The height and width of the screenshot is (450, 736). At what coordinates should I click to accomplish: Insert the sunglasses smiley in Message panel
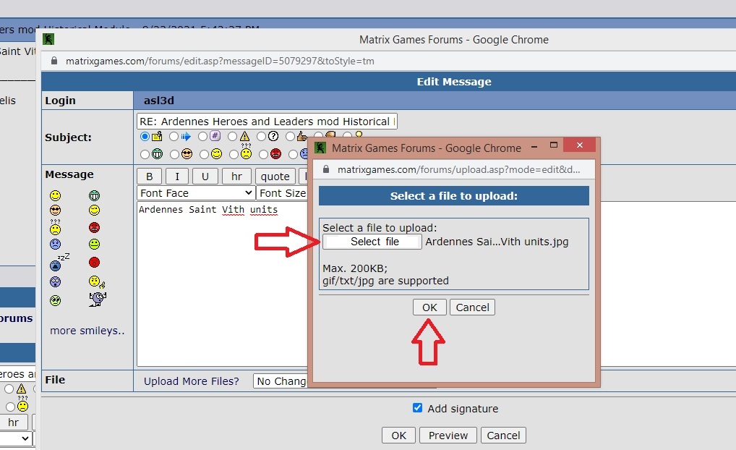pyautogui.click(x=56, y=210)
